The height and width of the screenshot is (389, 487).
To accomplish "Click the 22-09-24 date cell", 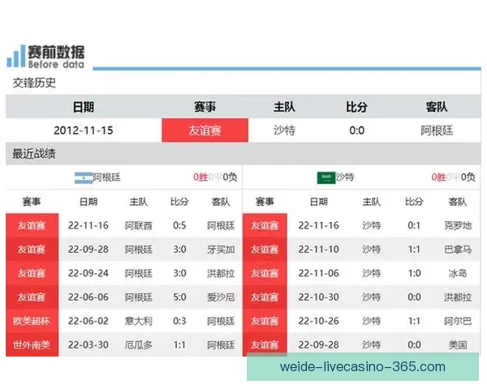I will 88,273.
